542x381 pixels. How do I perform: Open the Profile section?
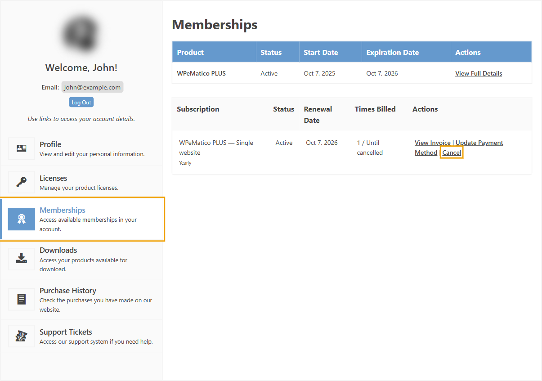coord(81,148)
